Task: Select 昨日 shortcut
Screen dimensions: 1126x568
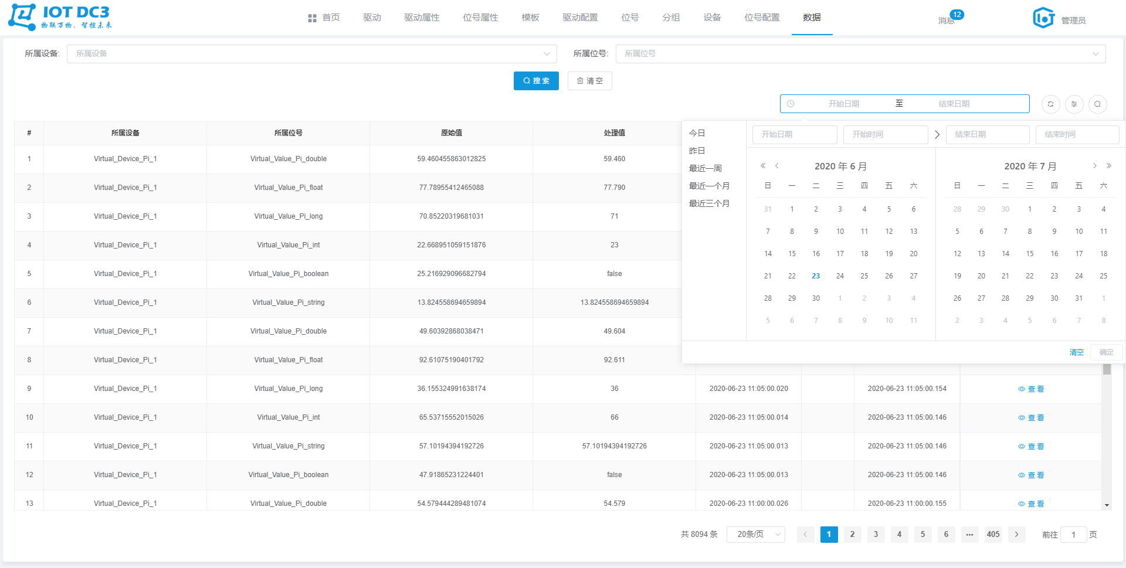Action: [x=697, y=151]
